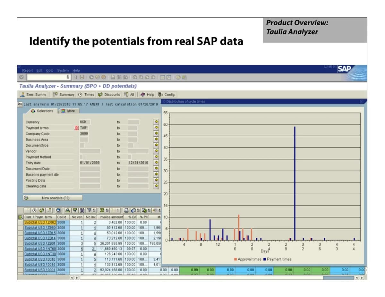Open the Goto menu

[x=49, y=70]
